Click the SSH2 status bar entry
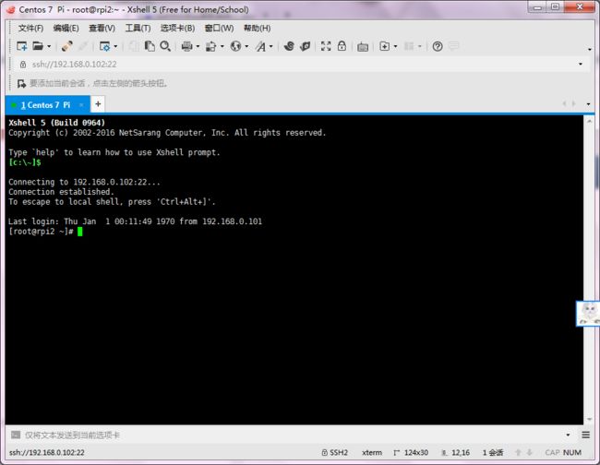This screenshot has height=465, width=600. (335, 453)
